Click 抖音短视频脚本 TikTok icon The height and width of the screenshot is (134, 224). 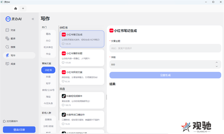pos(64,96)
